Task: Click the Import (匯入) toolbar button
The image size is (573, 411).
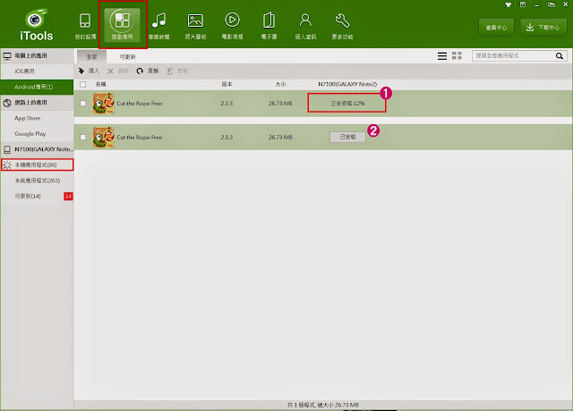Action: (x=89, y=71)
